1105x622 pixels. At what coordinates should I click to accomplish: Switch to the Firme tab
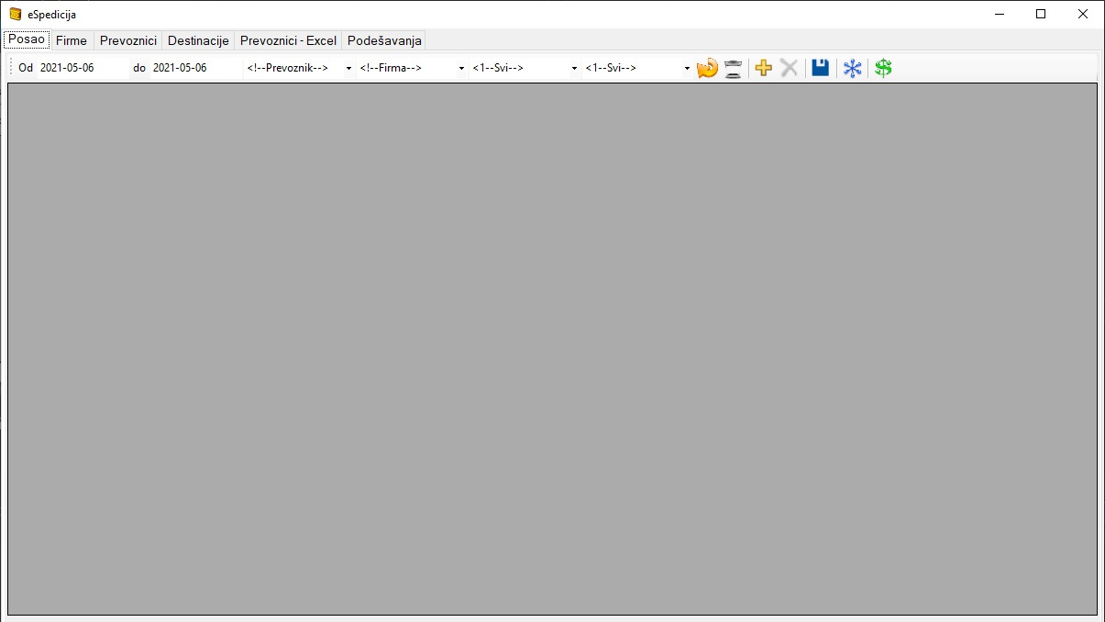coord(72,40)
